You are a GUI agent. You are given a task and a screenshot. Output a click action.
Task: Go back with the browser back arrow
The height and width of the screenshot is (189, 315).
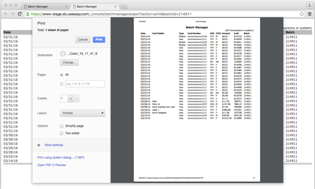click(6, 14)
